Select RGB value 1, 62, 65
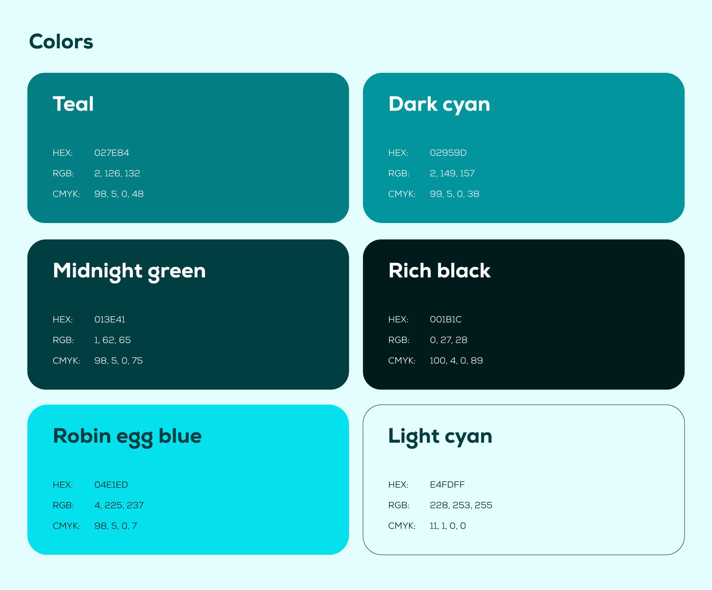The image size is (712, 590). tap(112, 340)
